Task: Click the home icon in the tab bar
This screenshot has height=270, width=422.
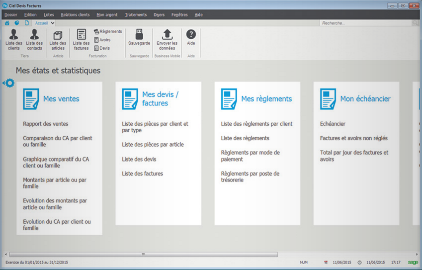Action: [x=7, y=23]
